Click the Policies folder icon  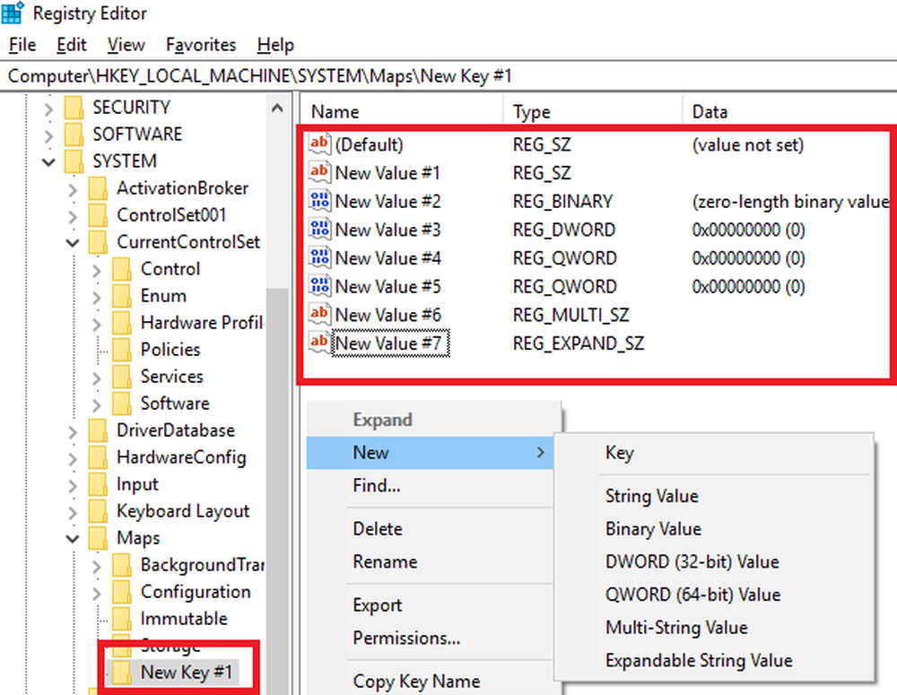point(122,349)
